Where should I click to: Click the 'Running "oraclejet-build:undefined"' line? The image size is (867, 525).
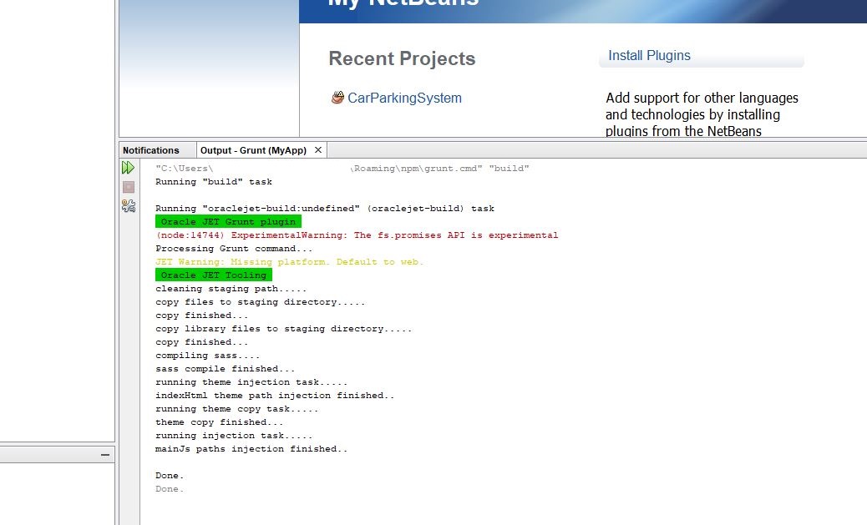pyautogui.click(x=325, y=209)
